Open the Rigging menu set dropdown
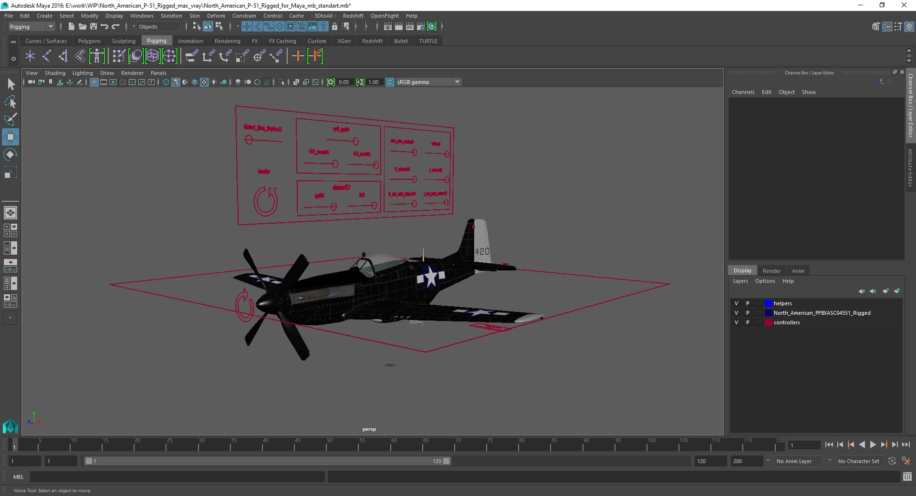Screen dimensions: 916x496 click(31, 27)
